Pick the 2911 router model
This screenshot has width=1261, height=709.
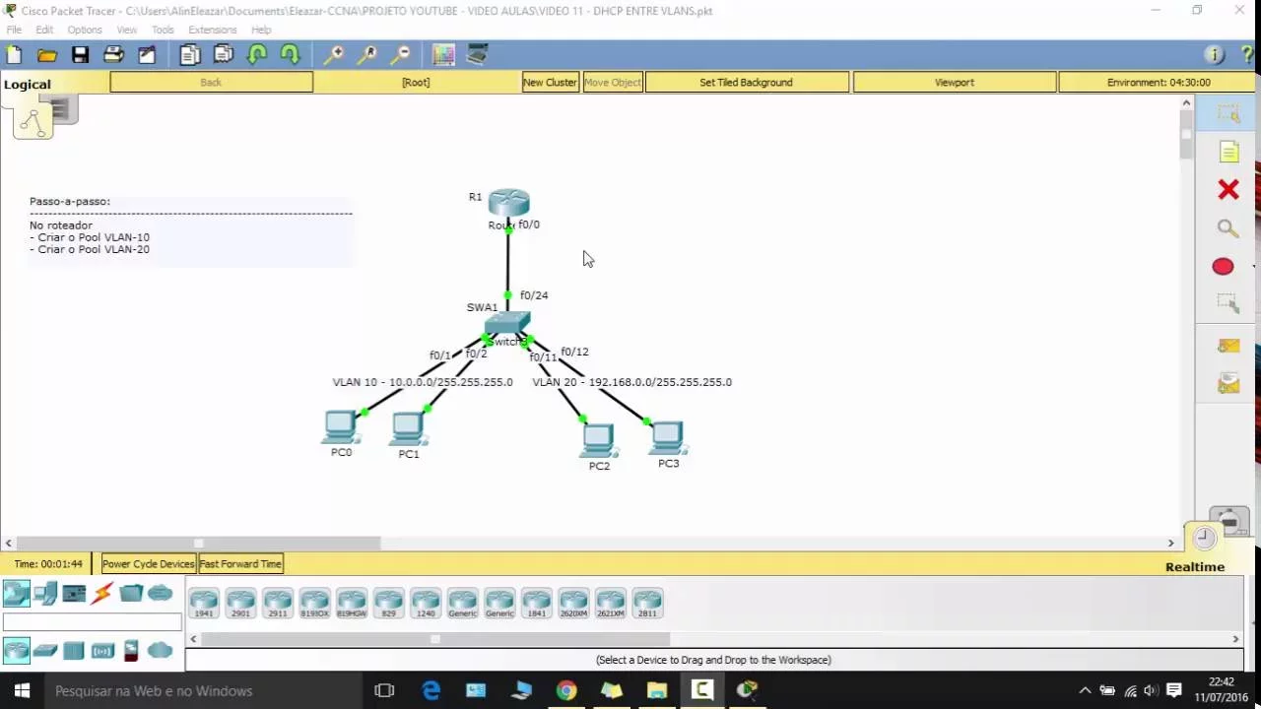click(x=278, y=604)
